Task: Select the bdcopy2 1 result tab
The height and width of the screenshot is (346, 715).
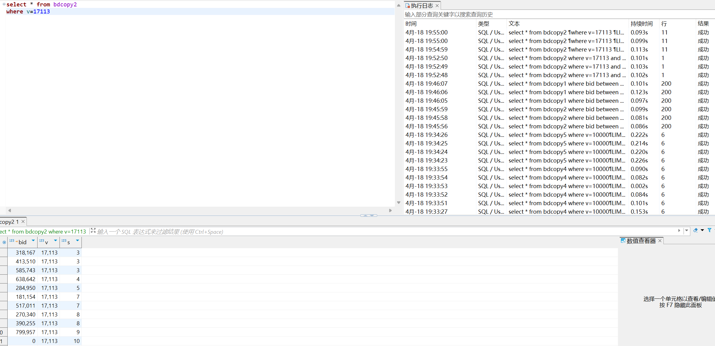Action: [9, 222]
